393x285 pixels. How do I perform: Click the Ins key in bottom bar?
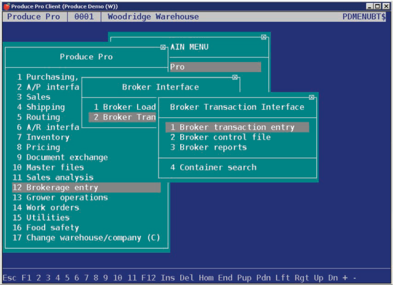click(x=168, y=278)
